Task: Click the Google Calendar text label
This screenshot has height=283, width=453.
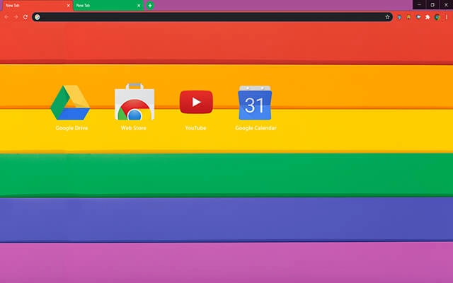Action: 256,128
